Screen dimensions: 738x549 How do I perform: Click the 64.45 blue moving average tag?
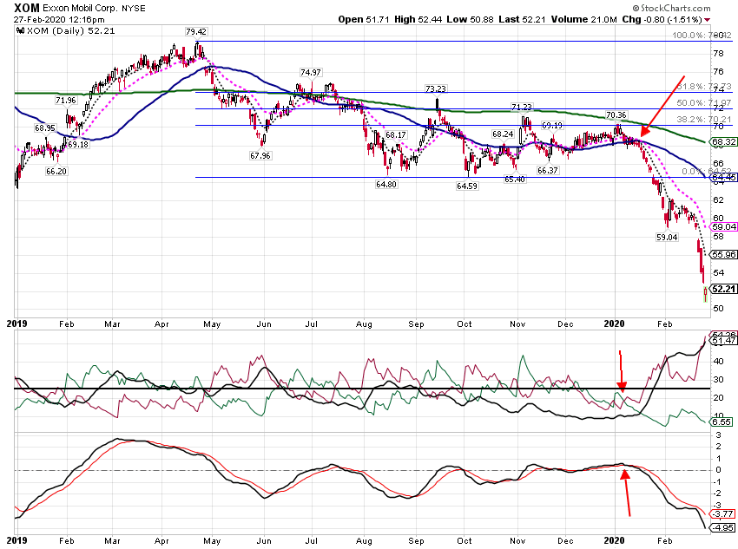pos(724,177)
